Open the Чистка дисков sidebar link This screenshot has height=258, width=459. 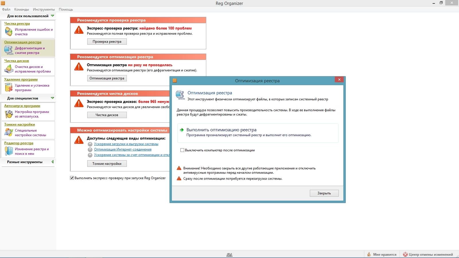pos(16,61)
